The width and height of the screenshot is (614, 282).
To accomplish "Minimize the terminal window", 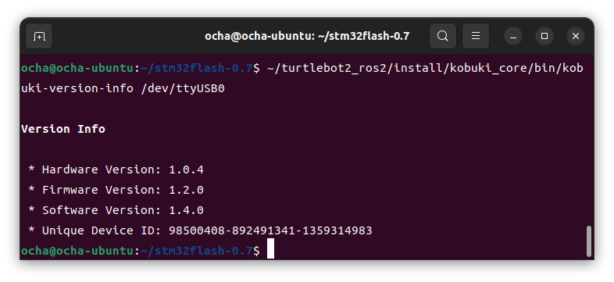I will point(513,37).
